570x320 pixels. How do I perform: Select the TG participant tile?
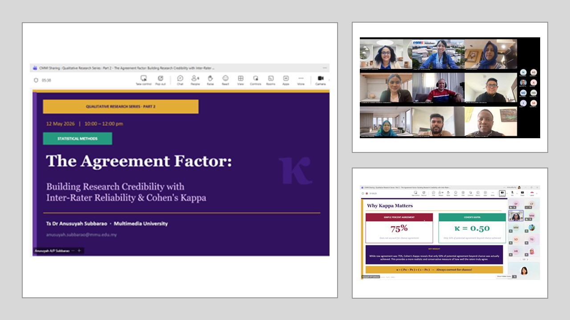pyautogui.click(x=532, y=240)
